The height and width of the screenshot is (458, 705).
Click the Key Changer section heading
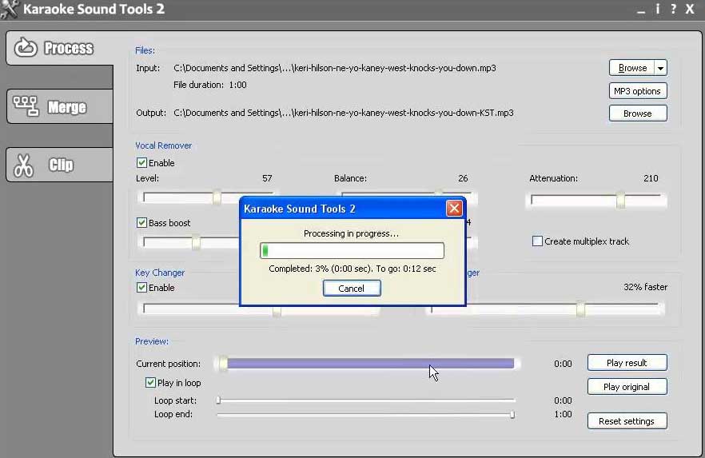click(x=160, y=273)
